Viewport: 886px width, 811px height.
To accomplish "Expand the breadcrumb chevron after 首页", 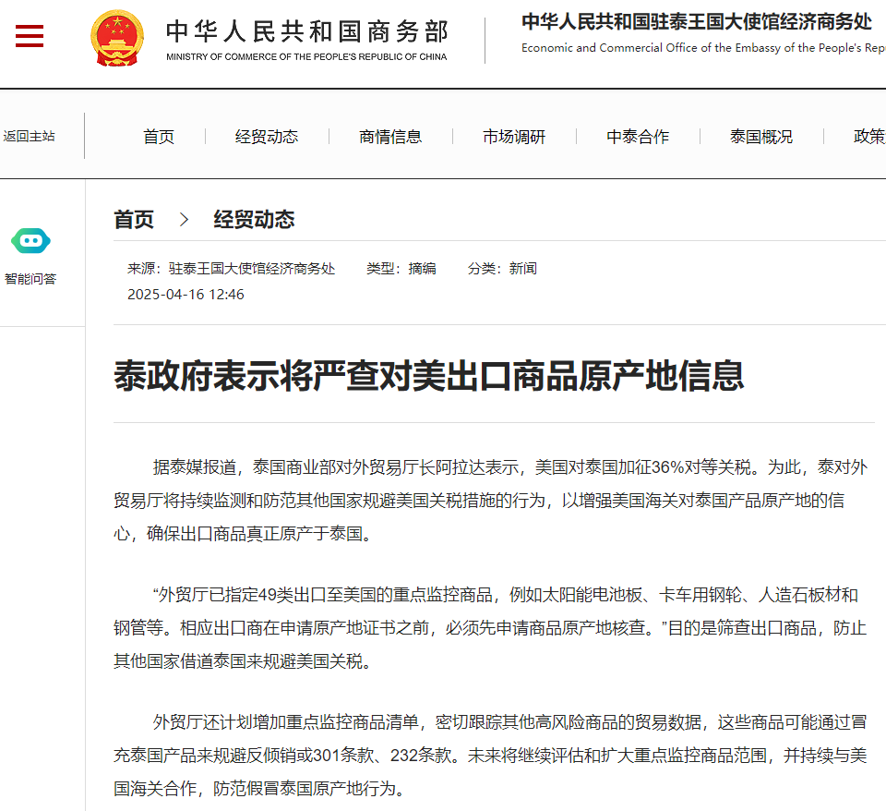I will (185, 220).
